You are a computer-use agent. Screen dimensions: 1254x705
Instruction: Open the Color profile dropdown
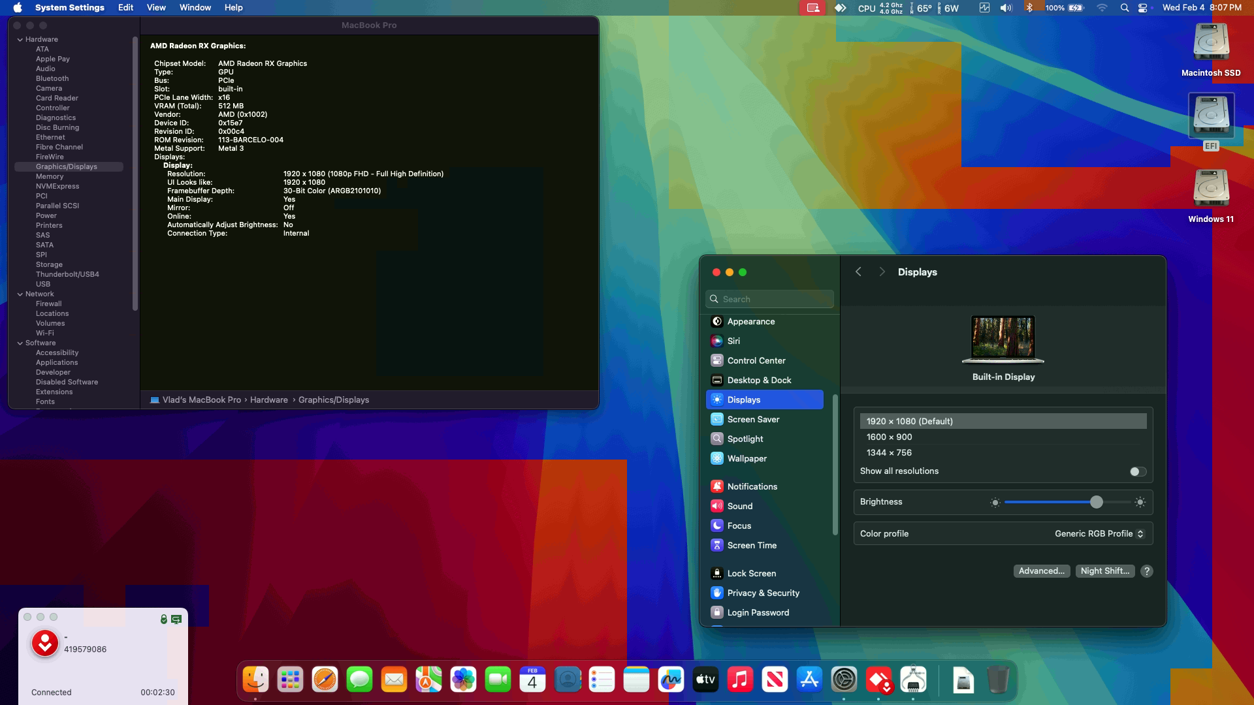[x=1100, y=534]
